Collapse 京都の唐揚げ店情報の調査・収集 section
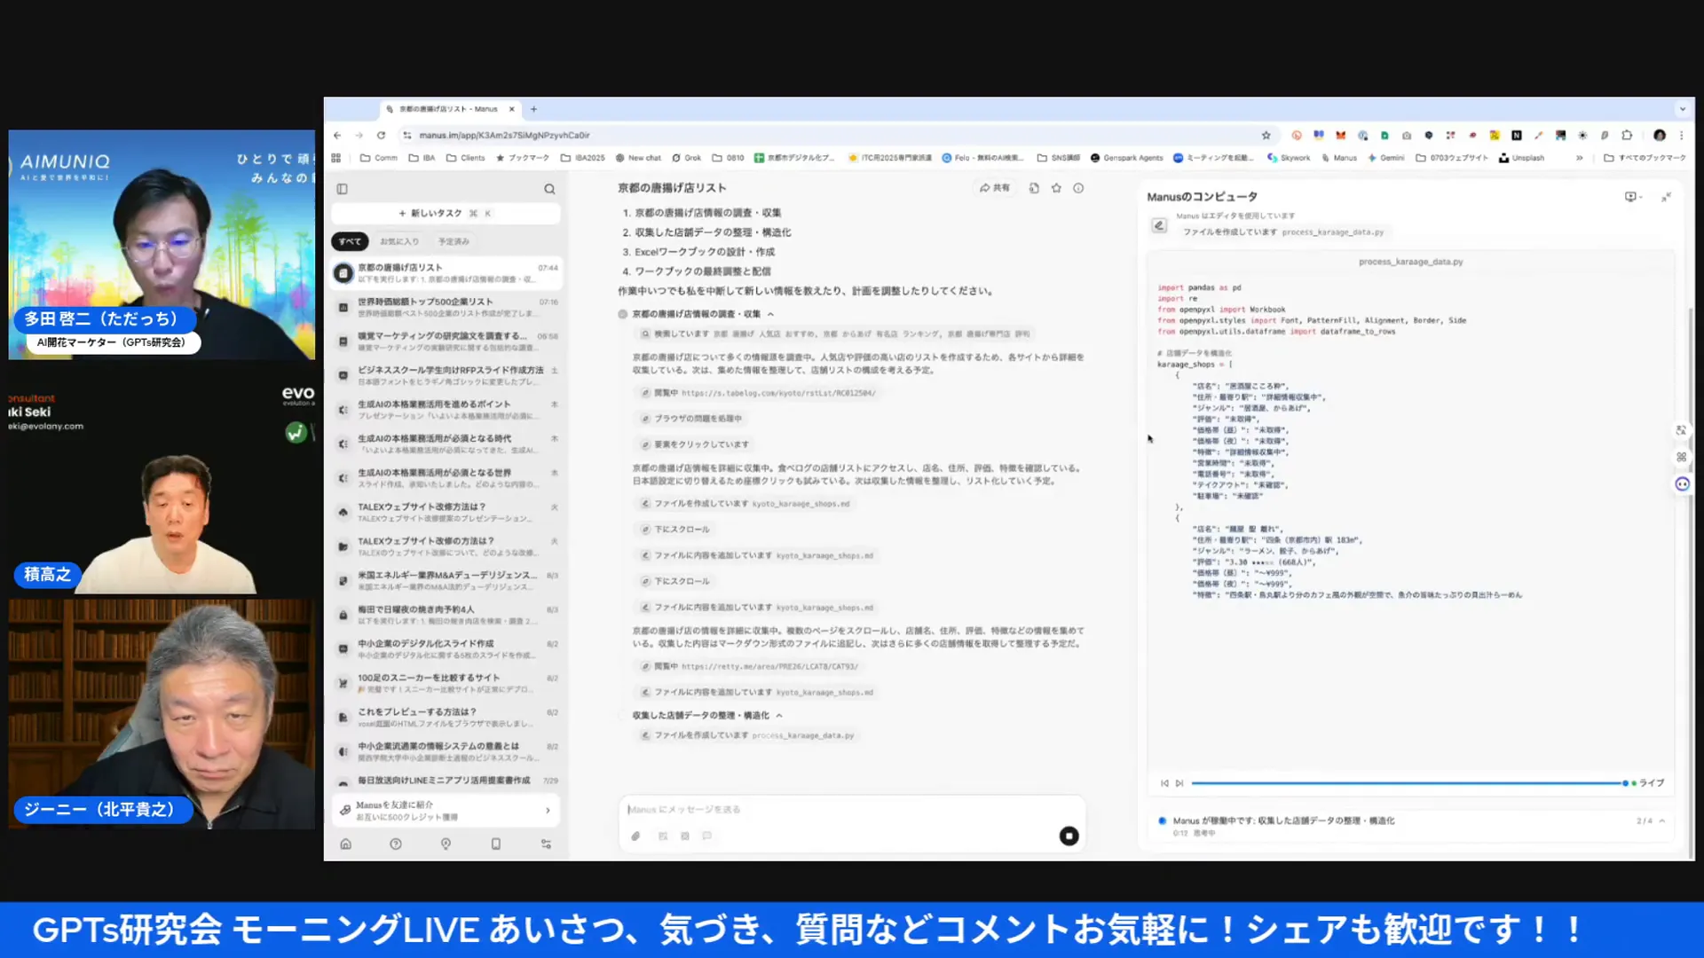 (x=770, y=314)
